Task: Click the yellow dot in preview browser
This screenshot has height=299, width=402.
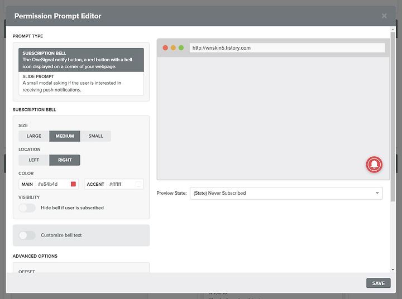Action: 173,47
